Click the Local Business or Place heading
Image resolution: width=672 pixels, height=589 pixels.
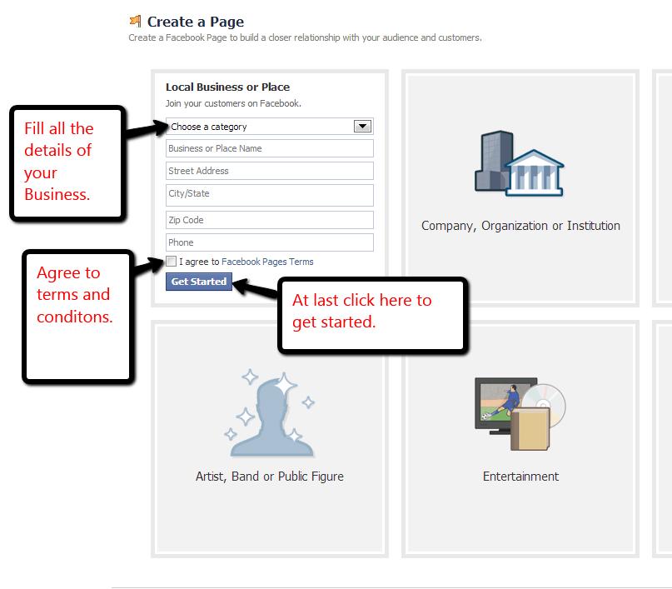227,87
